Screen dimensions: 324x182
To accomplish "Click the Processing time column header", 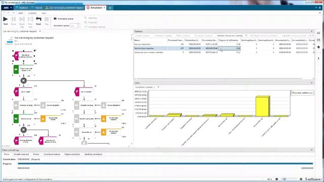I will [210, 40].
